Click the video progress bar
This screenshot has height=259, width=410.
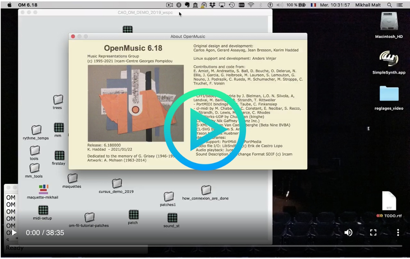205,246
